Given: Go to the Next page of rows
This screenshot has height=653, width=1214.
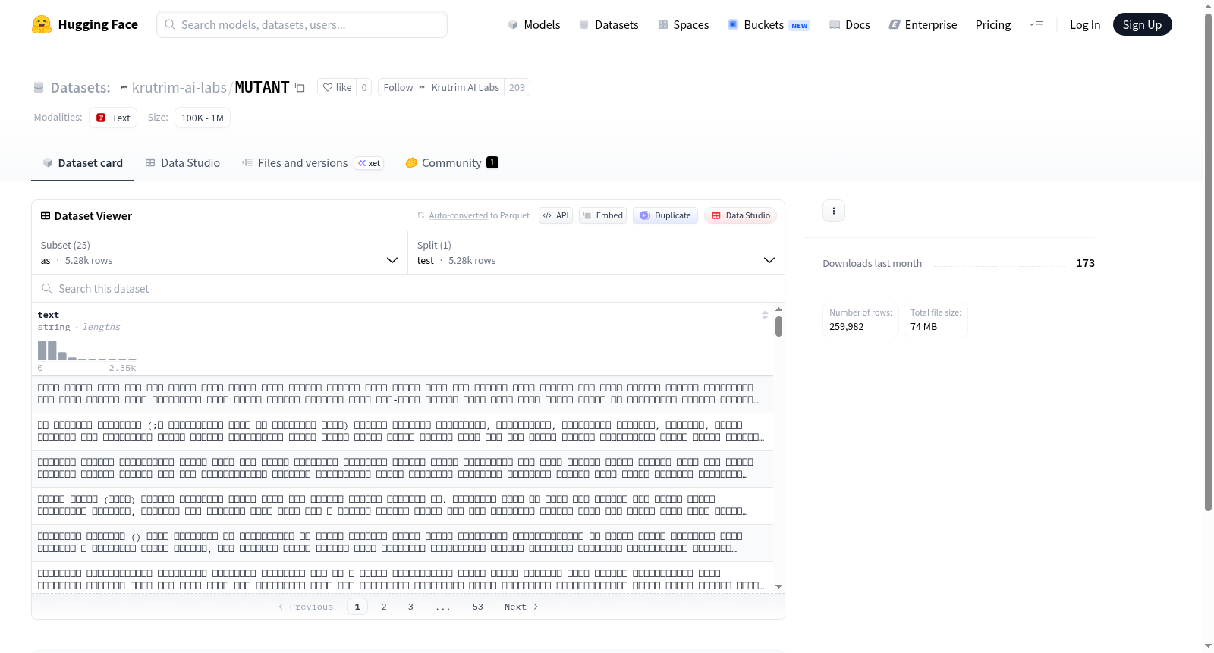Looking at the screenshot, I should (521, 607).
